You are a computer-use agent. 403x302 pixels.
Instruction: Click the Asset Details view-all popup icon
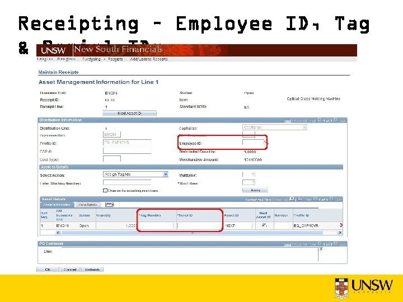click(292, 199)
